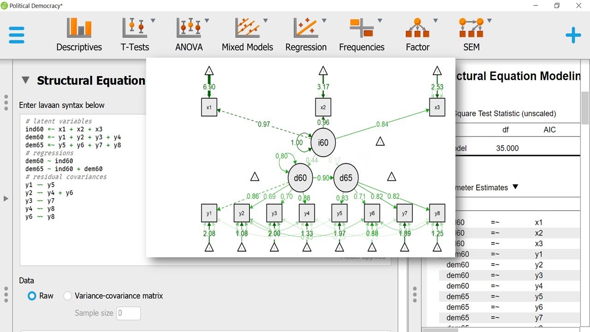
Task: Click the Sample size input field
Action: click(129, 313)
